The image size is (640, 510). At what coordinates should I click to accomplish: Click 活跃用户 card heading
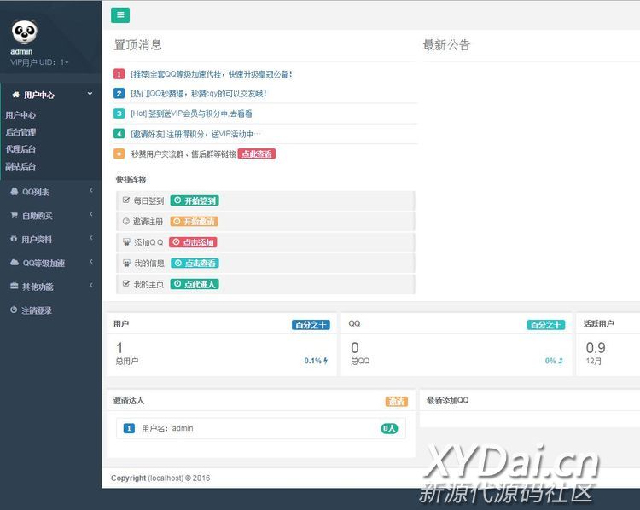599,324
